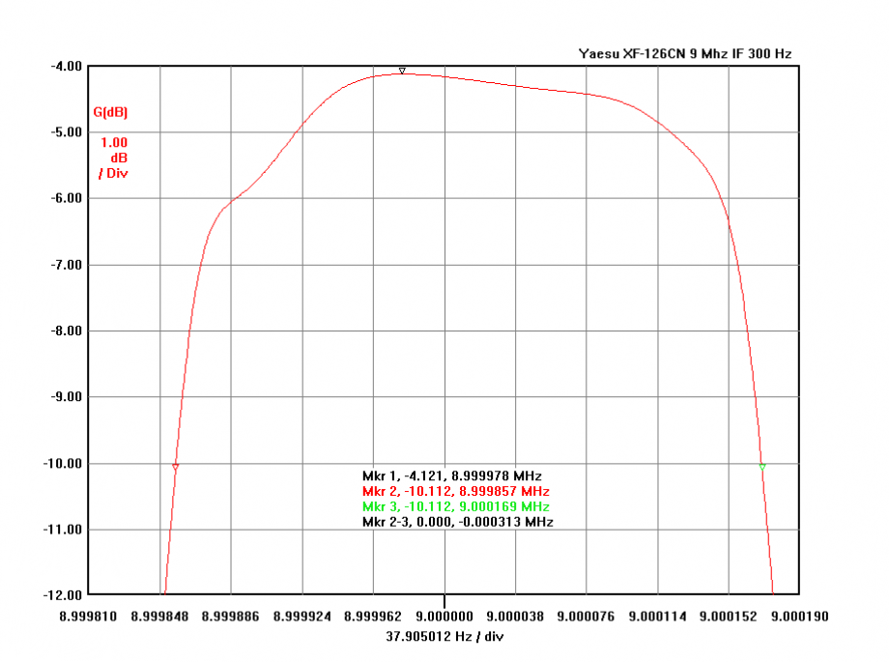The image size is (889, 662).
Task: Click the 1.00 dB / Div scale label
Action: pos(113,157)
